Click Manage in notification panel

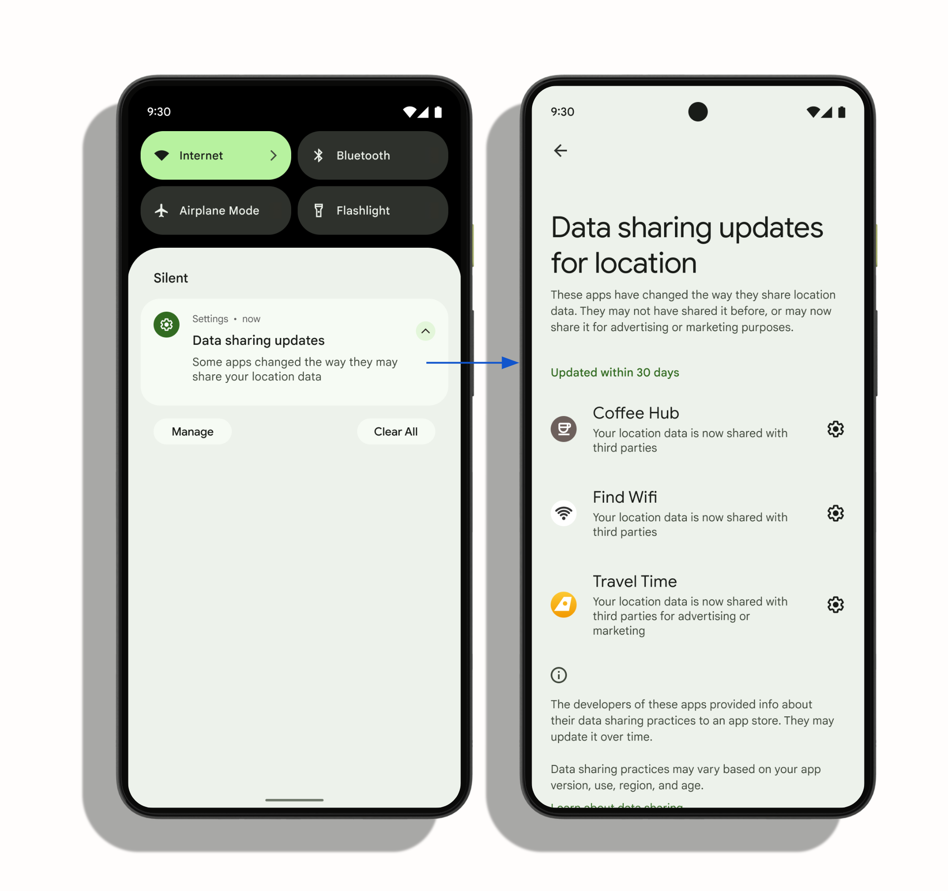pyautogui.click(x=193, y=431)
